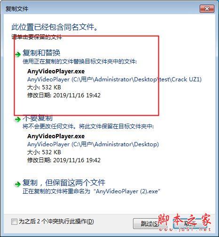Click the 为之后 2 个冲突执行此操作(D) label text
Screen dimensions: 219x237
[x=56, y=221]
